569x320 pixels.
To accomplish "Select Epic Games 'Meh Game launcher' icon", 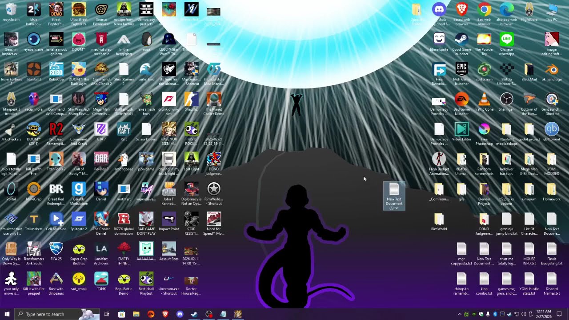I will pyautogui.click(x=461, y=74).
